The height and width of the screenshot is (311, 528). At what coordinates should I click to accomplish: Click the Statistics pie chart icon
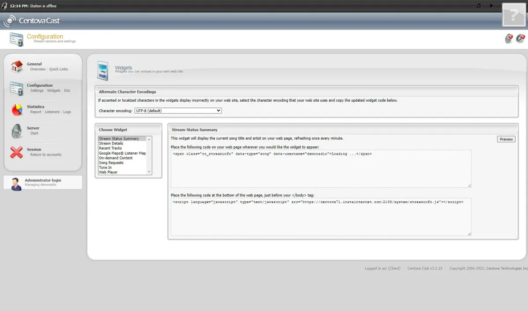(17, 109)
